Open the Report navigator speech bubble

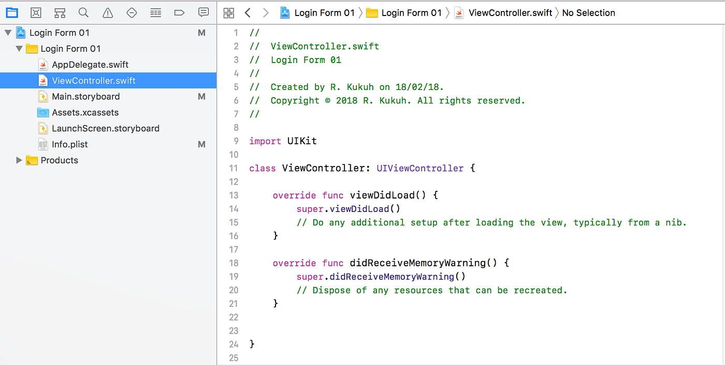[203, 12]
